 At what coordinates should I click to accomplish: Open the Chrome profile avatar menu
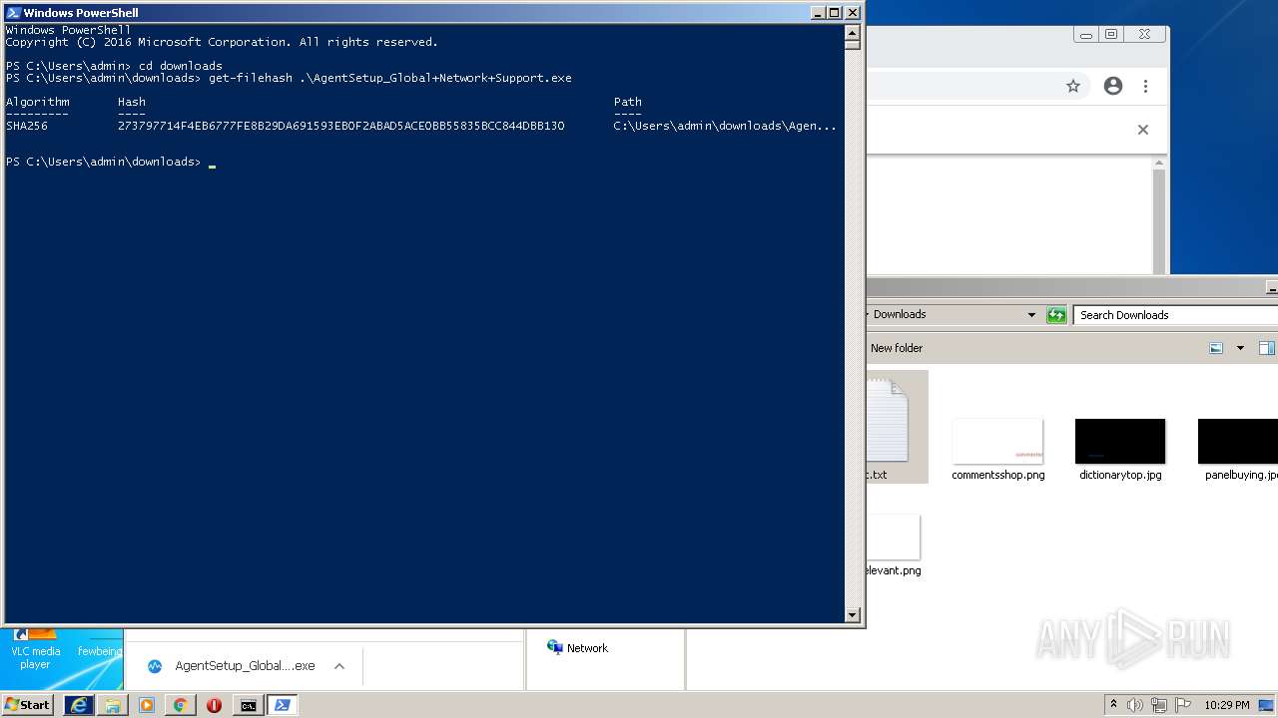pos(1113,87)
